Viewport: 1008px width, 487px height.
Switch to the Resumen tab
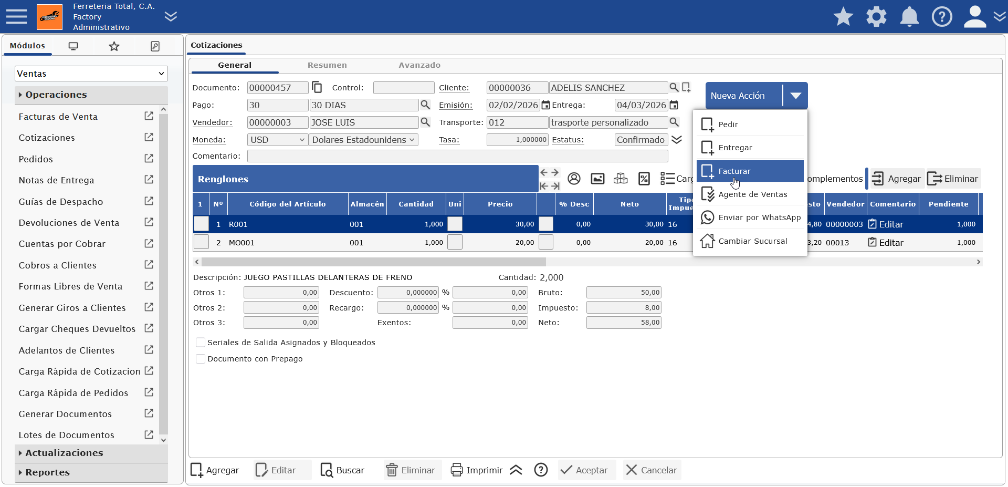tap(327, 65)
